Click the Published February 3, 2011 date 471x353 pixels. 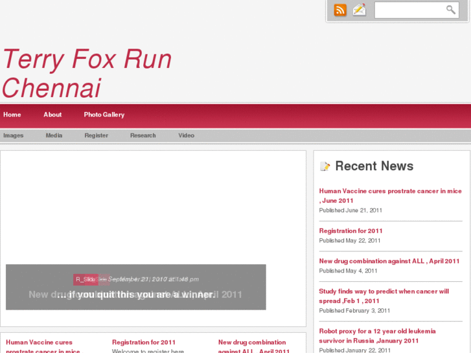pos(354,311)
